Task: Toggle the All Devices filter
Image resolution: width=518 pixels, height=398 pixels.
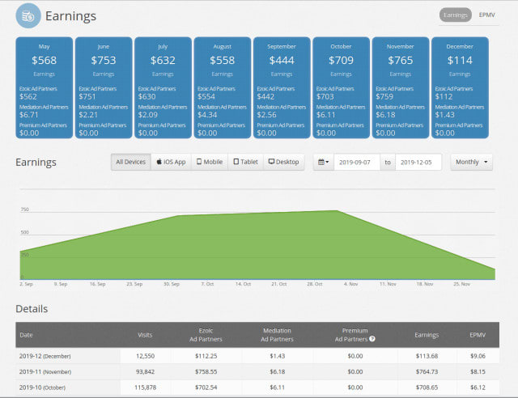Action: click(130, 162)
